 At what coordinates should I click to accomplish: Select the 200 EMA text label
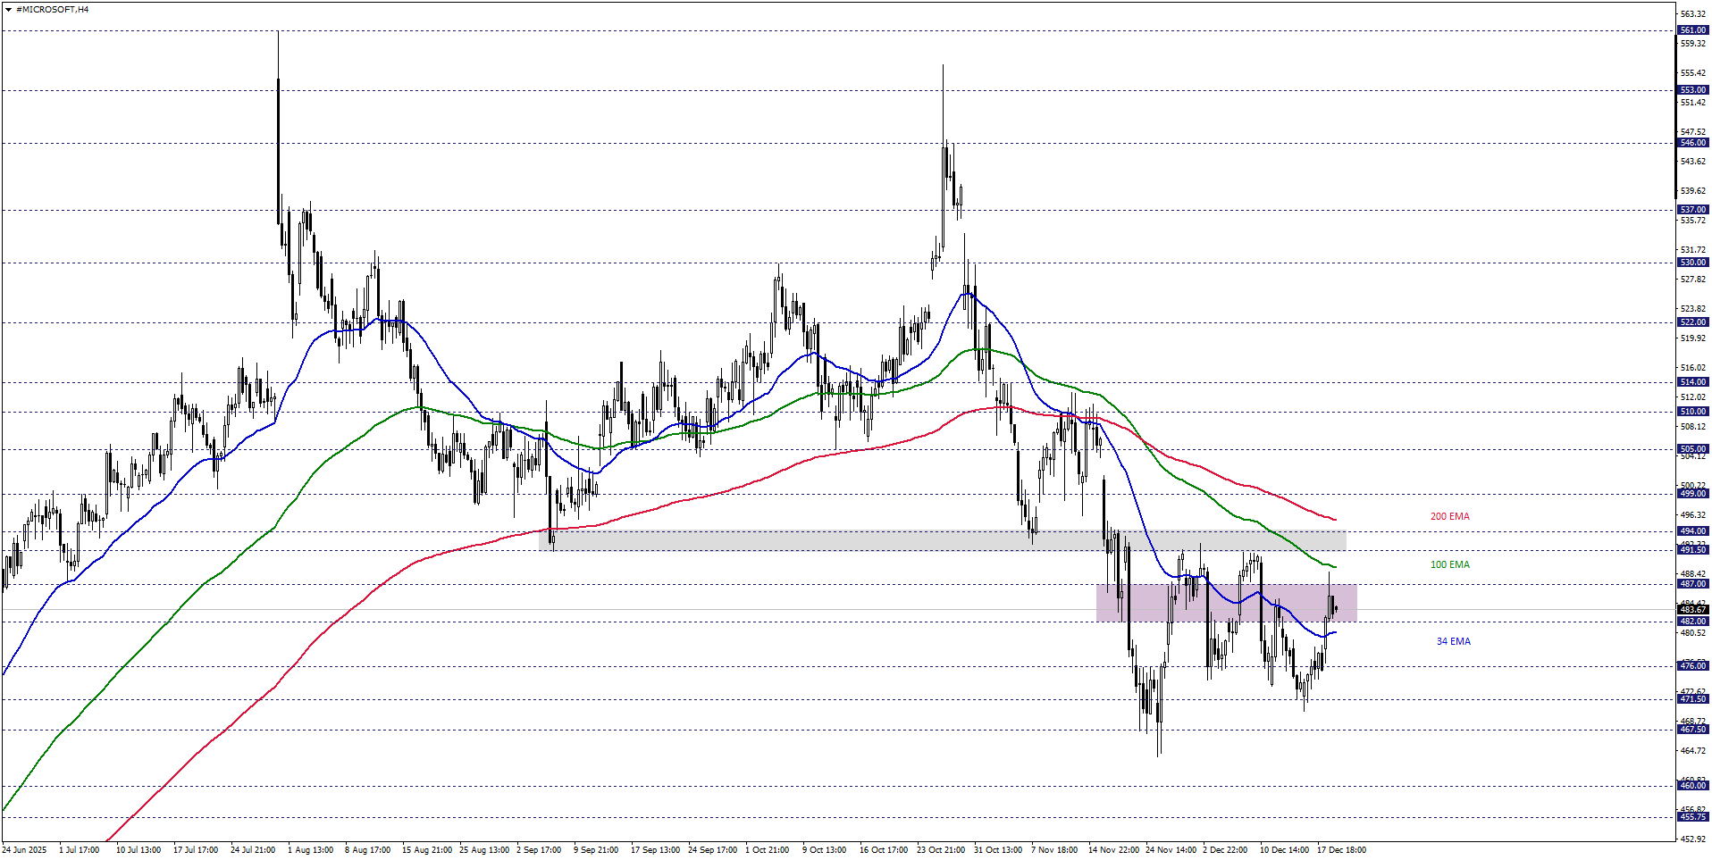click(1449, 517)
